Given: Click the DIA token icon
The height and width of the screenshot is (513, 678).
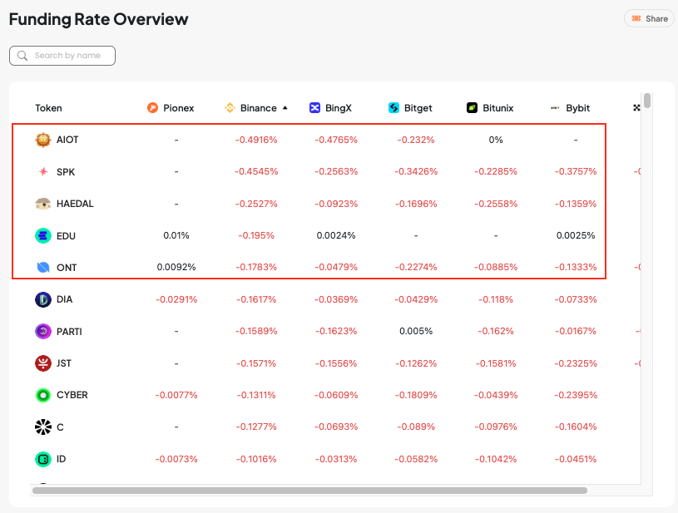Looking at the screenshot, I should click(x=43, y=299).
